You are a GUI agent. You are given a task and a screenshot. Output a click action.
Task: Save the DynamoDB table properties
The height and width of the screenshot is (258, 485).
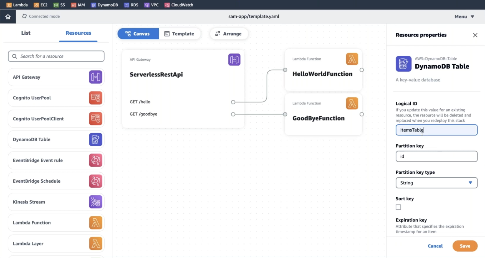tap(465, 246)
